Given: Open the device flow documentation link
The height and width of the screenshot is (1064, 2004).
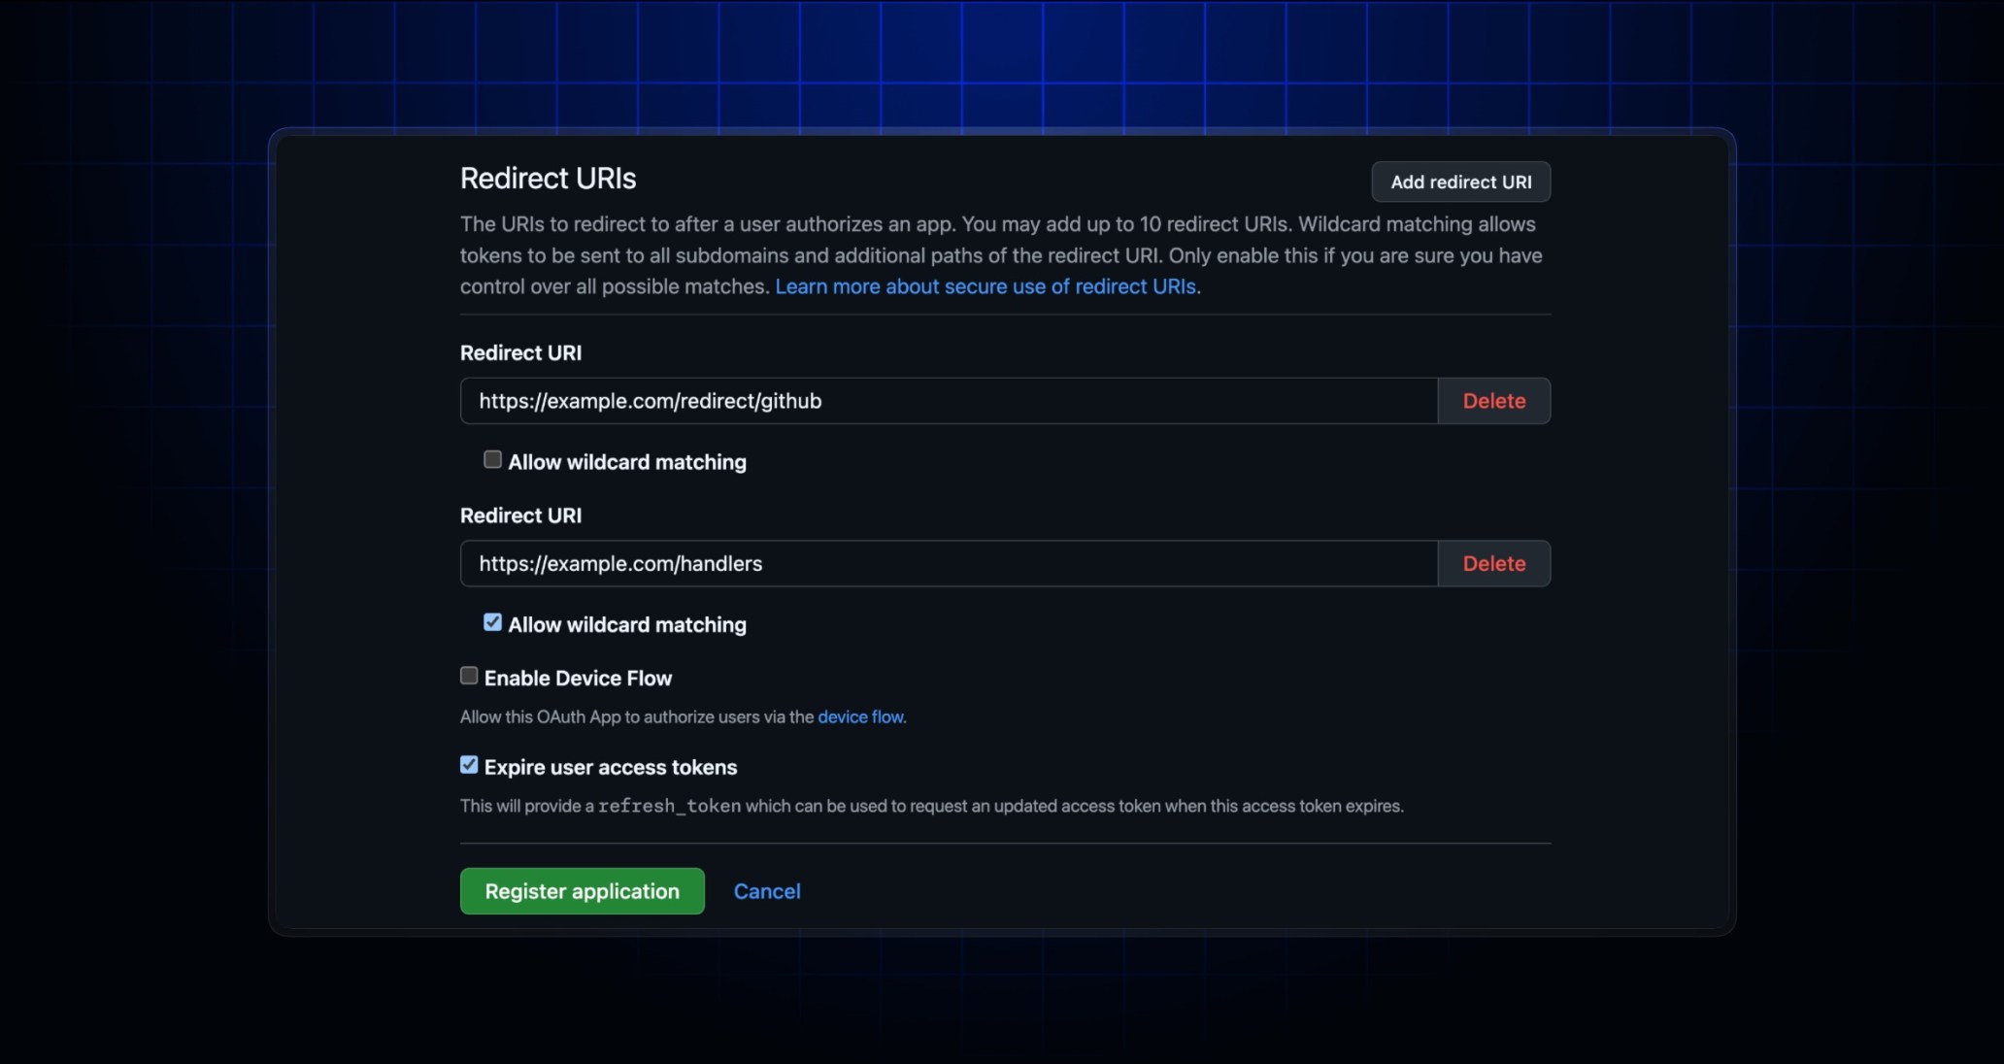Looking at the screenshot, I should [x=860, y=716].
